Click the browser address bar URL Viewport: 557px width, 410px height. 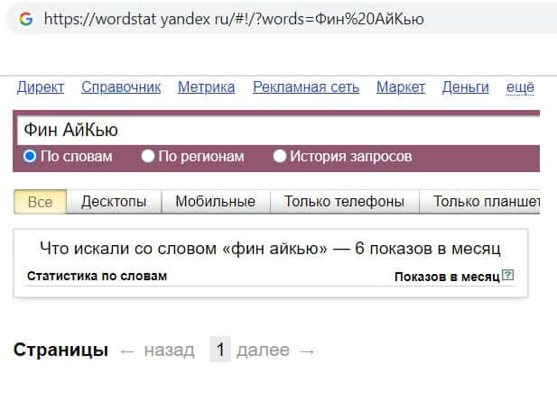pyautogui.click(x=235, y=18)
